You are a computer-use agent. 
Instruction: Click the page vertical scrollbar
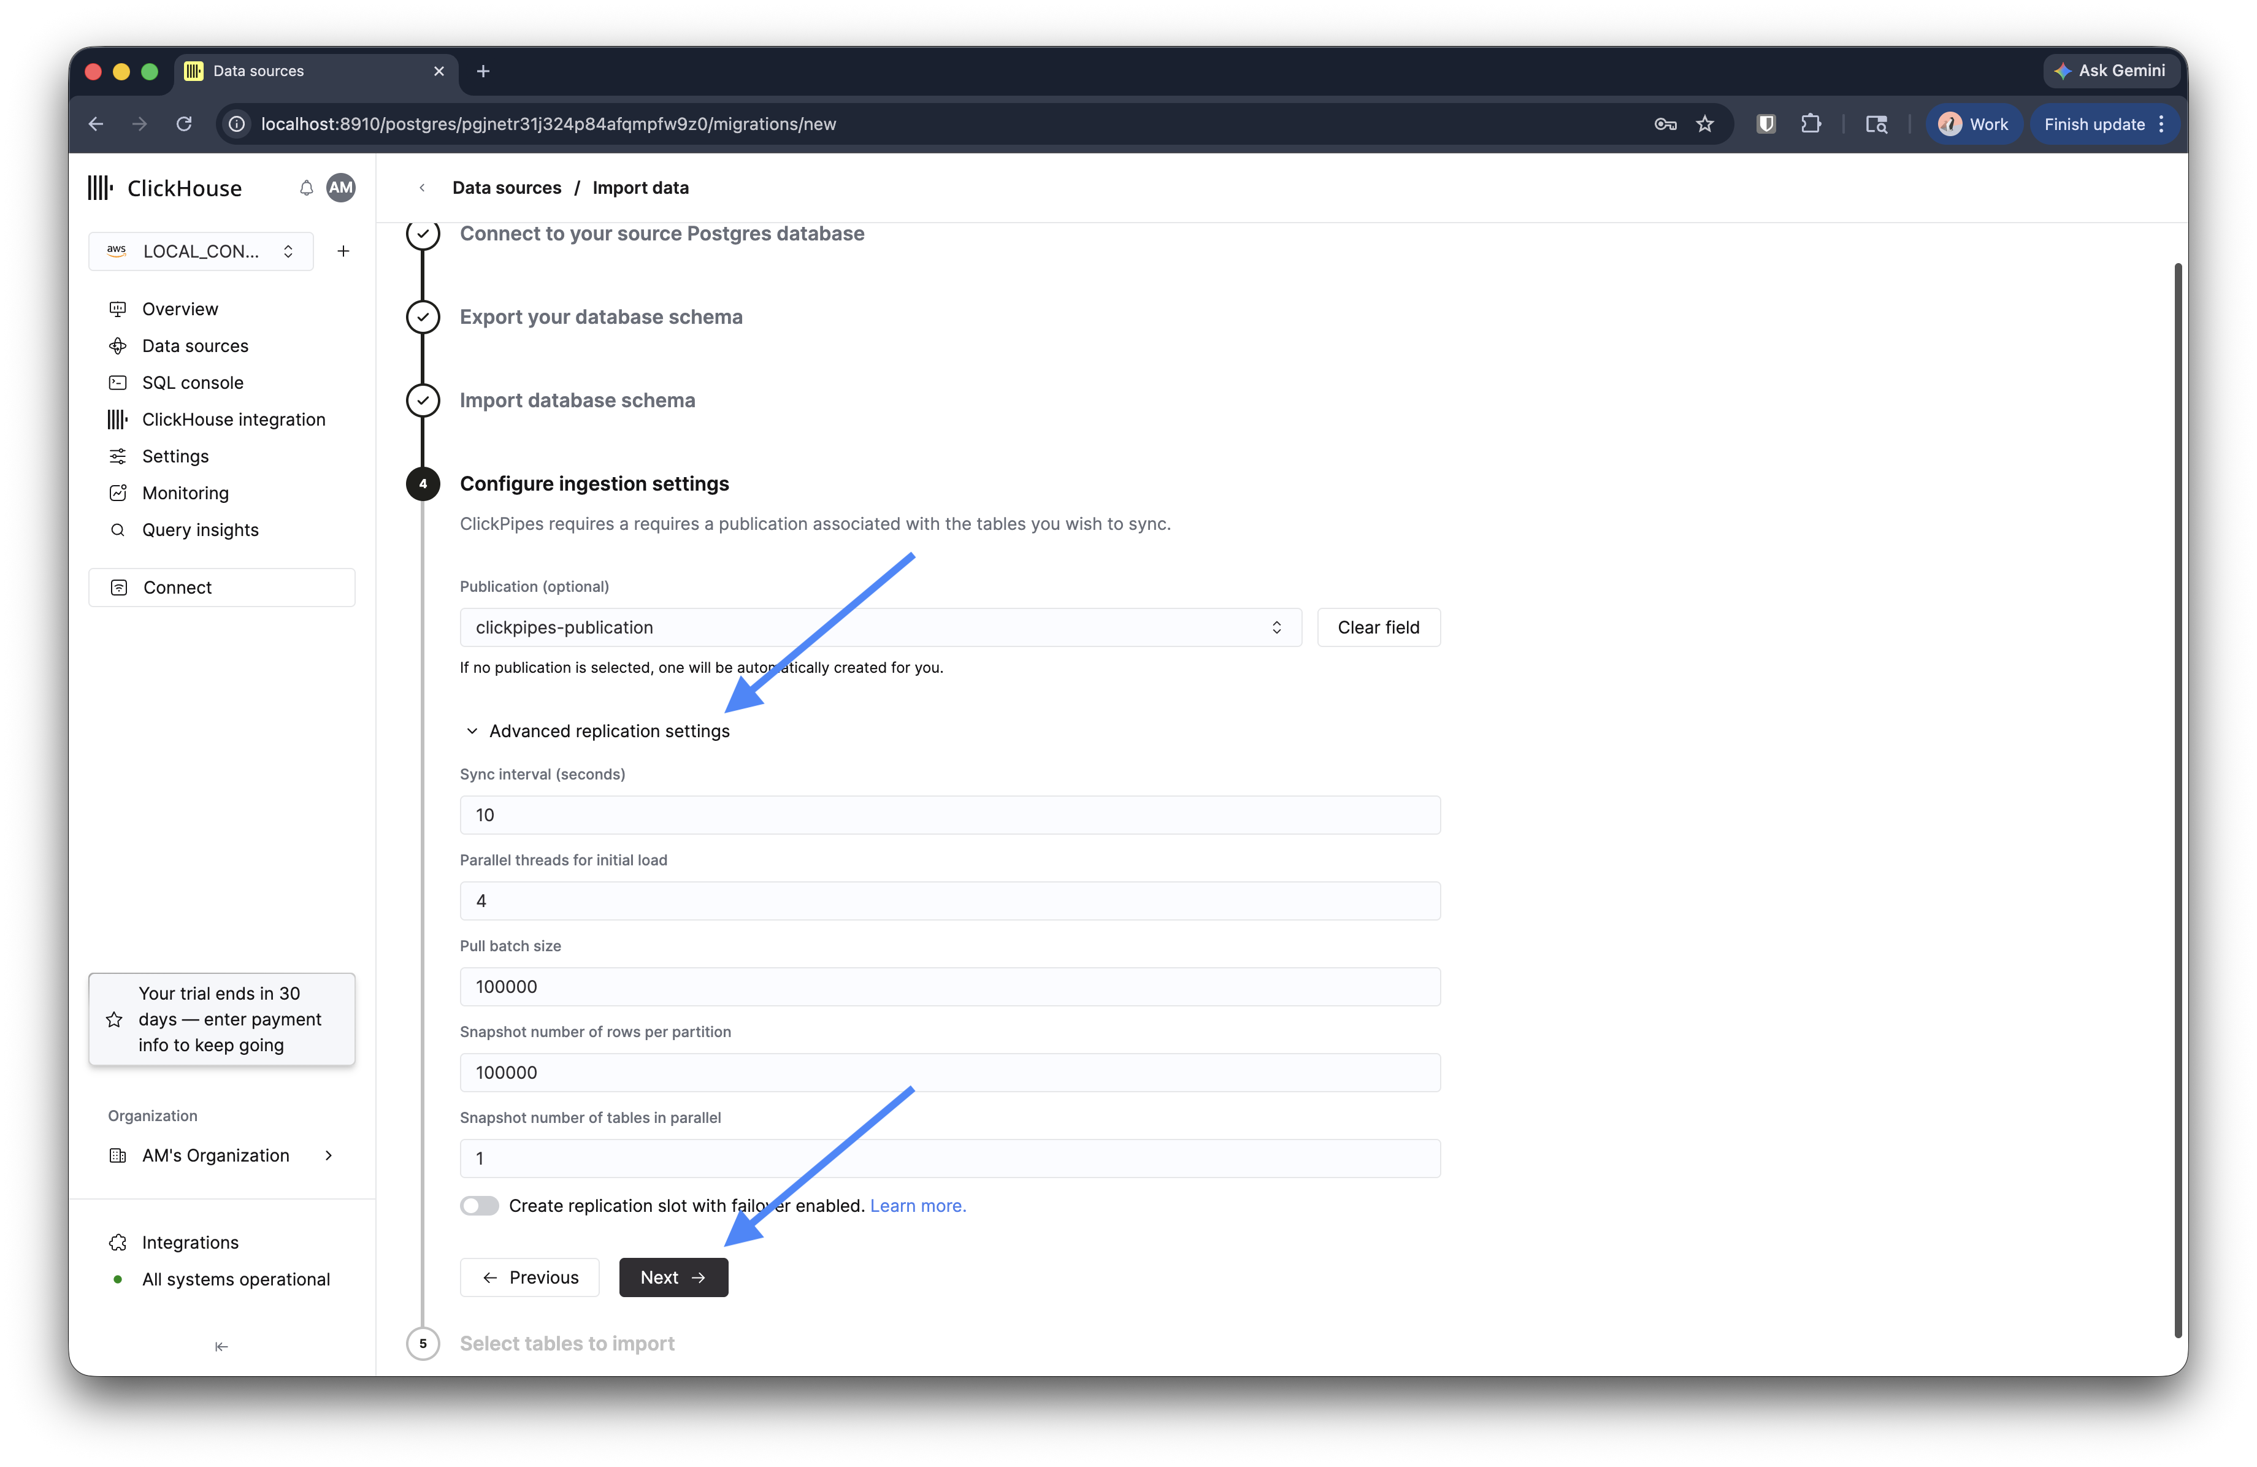(x=2177, y=800)
